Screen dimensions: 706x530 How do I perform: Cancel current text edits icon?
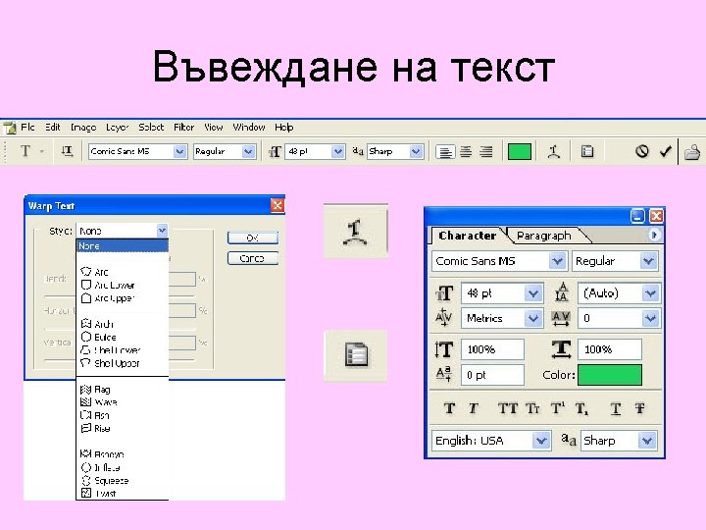tap(641, 151)
